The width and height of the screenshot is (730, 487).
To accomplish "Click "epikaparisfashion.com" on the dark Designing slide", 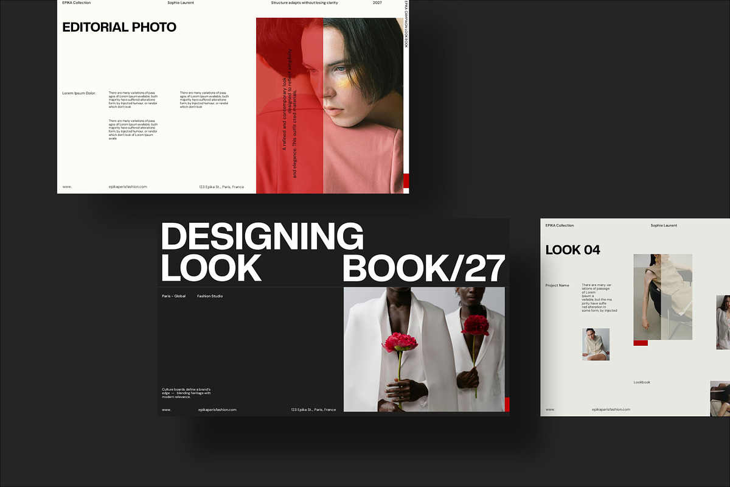I will pyautogui.click(x=217, y=410).
